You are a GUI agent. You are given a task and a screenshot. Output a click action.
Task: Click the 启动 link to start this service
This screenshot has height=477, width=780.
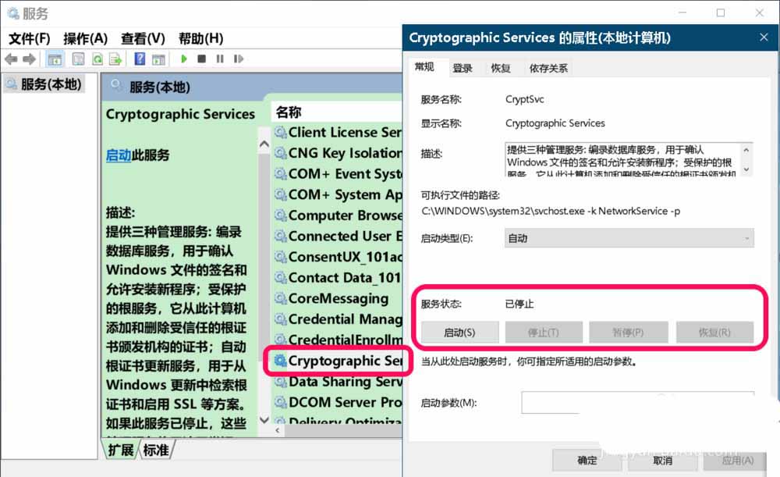(119, 155)
